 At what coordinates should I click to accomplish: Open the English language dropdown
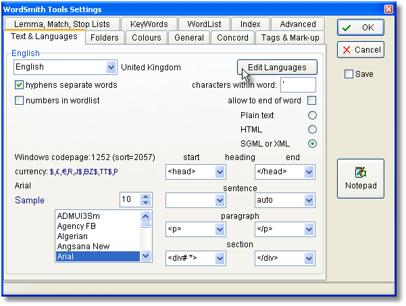coord(111,68)
